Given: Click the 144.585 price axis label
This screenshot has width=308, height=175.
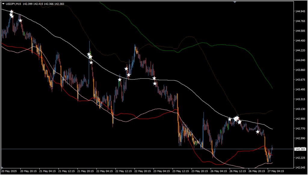Looking at the screenshot, I should point(300,31).
